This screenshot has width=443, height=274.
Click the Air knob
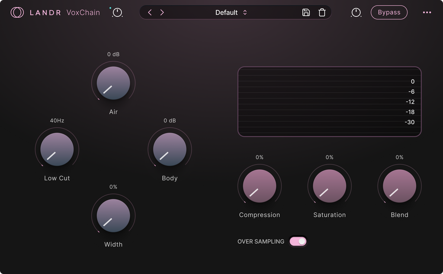point(113,83)
